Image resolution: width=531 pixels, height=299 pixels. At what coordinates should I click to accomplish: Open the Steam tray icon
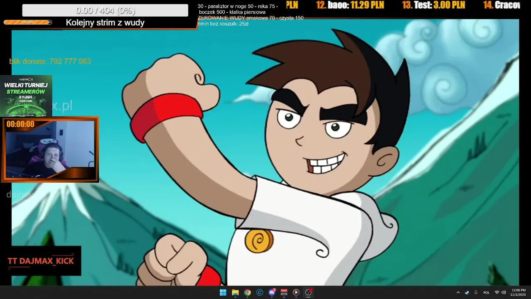467,292
